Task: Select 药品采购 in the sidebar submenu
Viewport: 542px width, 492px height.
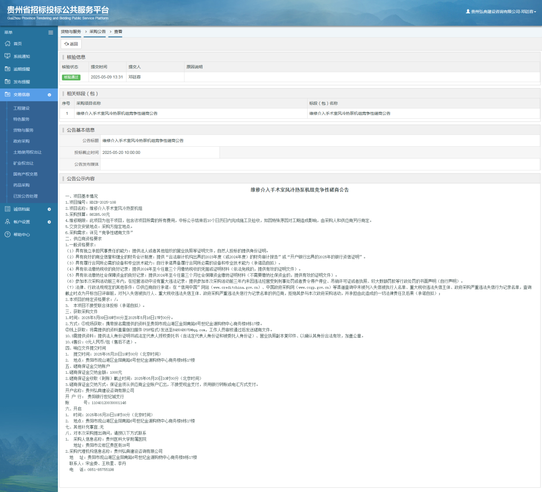Action: pyautogui.click(x=21, y=185)
